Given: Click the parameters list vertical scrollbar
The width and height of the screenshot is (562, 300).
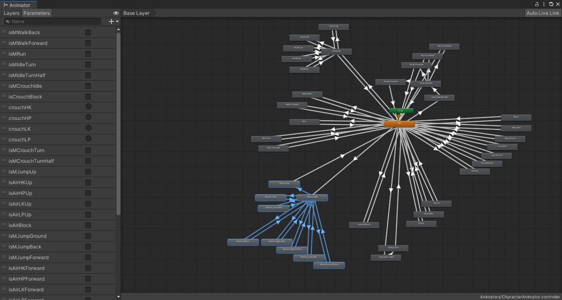Looking at the screenshot, I should click(x=118, y=124).
